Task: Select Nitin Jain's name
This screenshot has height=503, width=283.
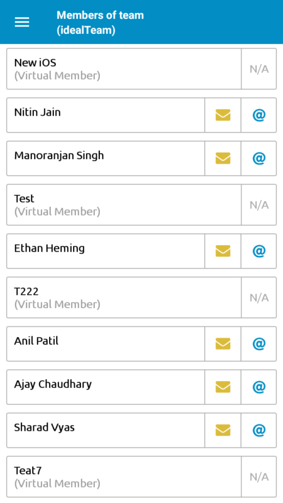Action: (38, 113)
